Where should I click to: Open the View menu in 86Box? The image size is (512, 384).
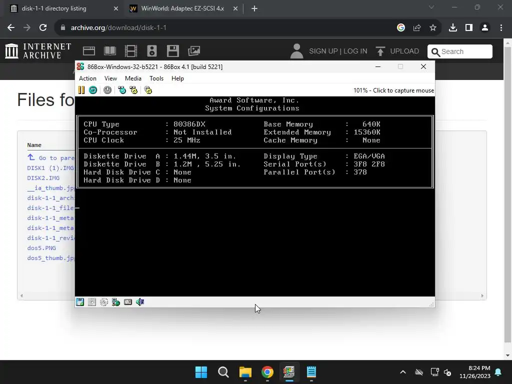coord(110,78)
